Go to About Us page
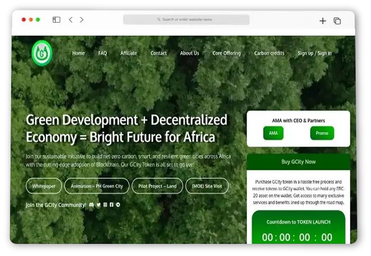Viewport: 371px width, 256px height. [189, 53]
